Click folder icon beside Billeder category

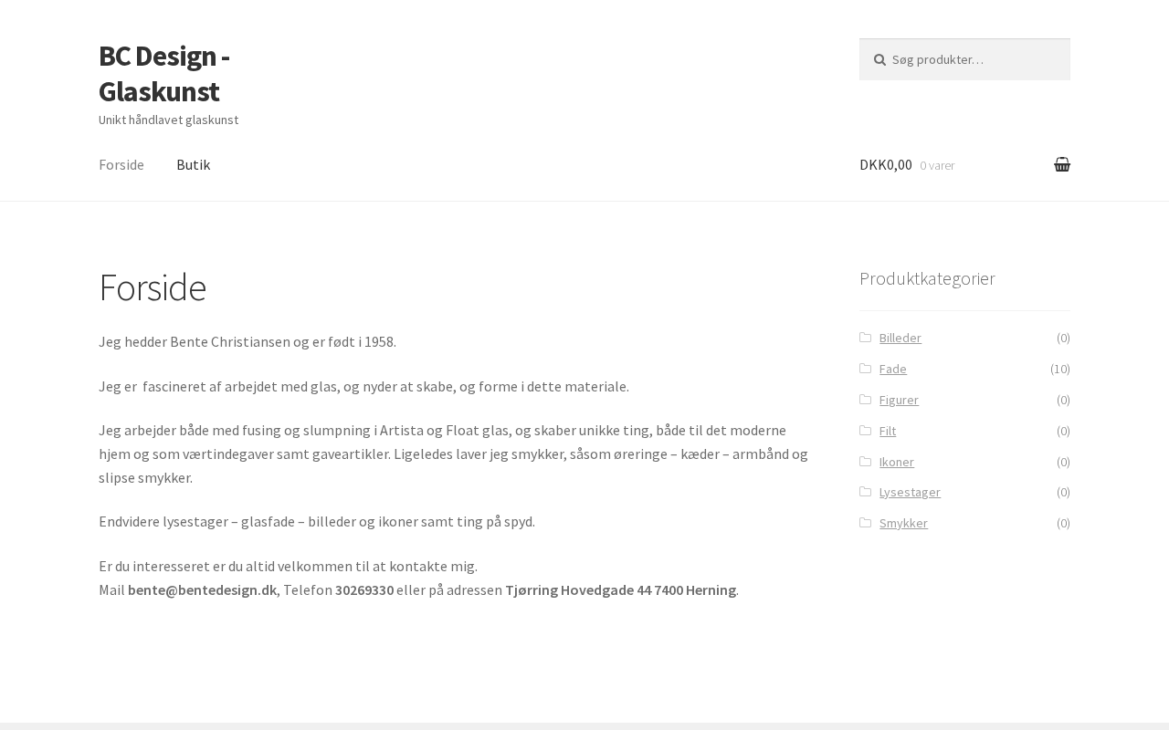click(865, 338)
